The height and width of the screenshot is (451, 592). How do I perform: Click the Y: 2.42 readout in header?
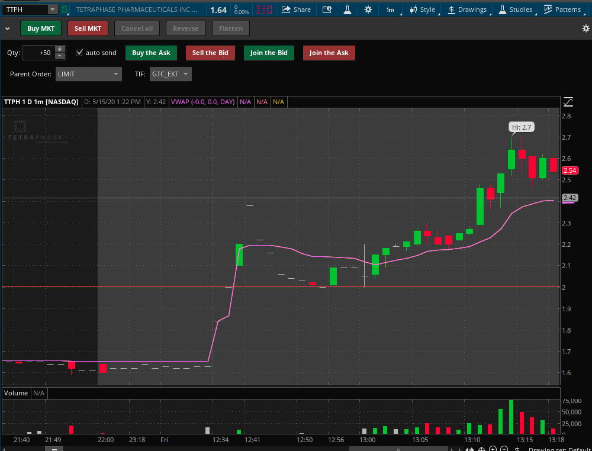[156, 102]
